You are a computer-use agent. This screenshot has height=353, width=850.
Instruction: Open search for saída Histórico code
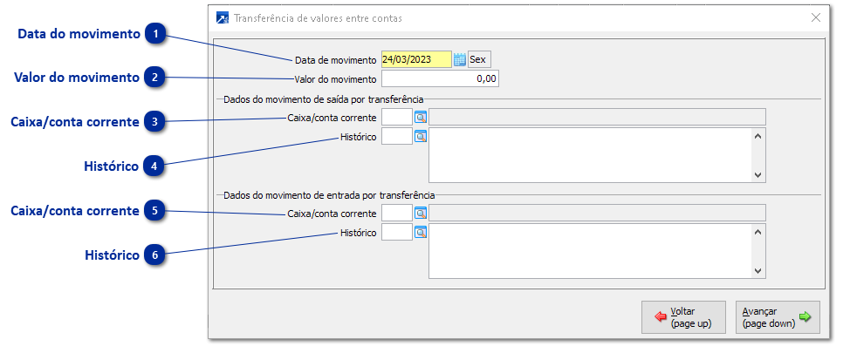(421, 137)
